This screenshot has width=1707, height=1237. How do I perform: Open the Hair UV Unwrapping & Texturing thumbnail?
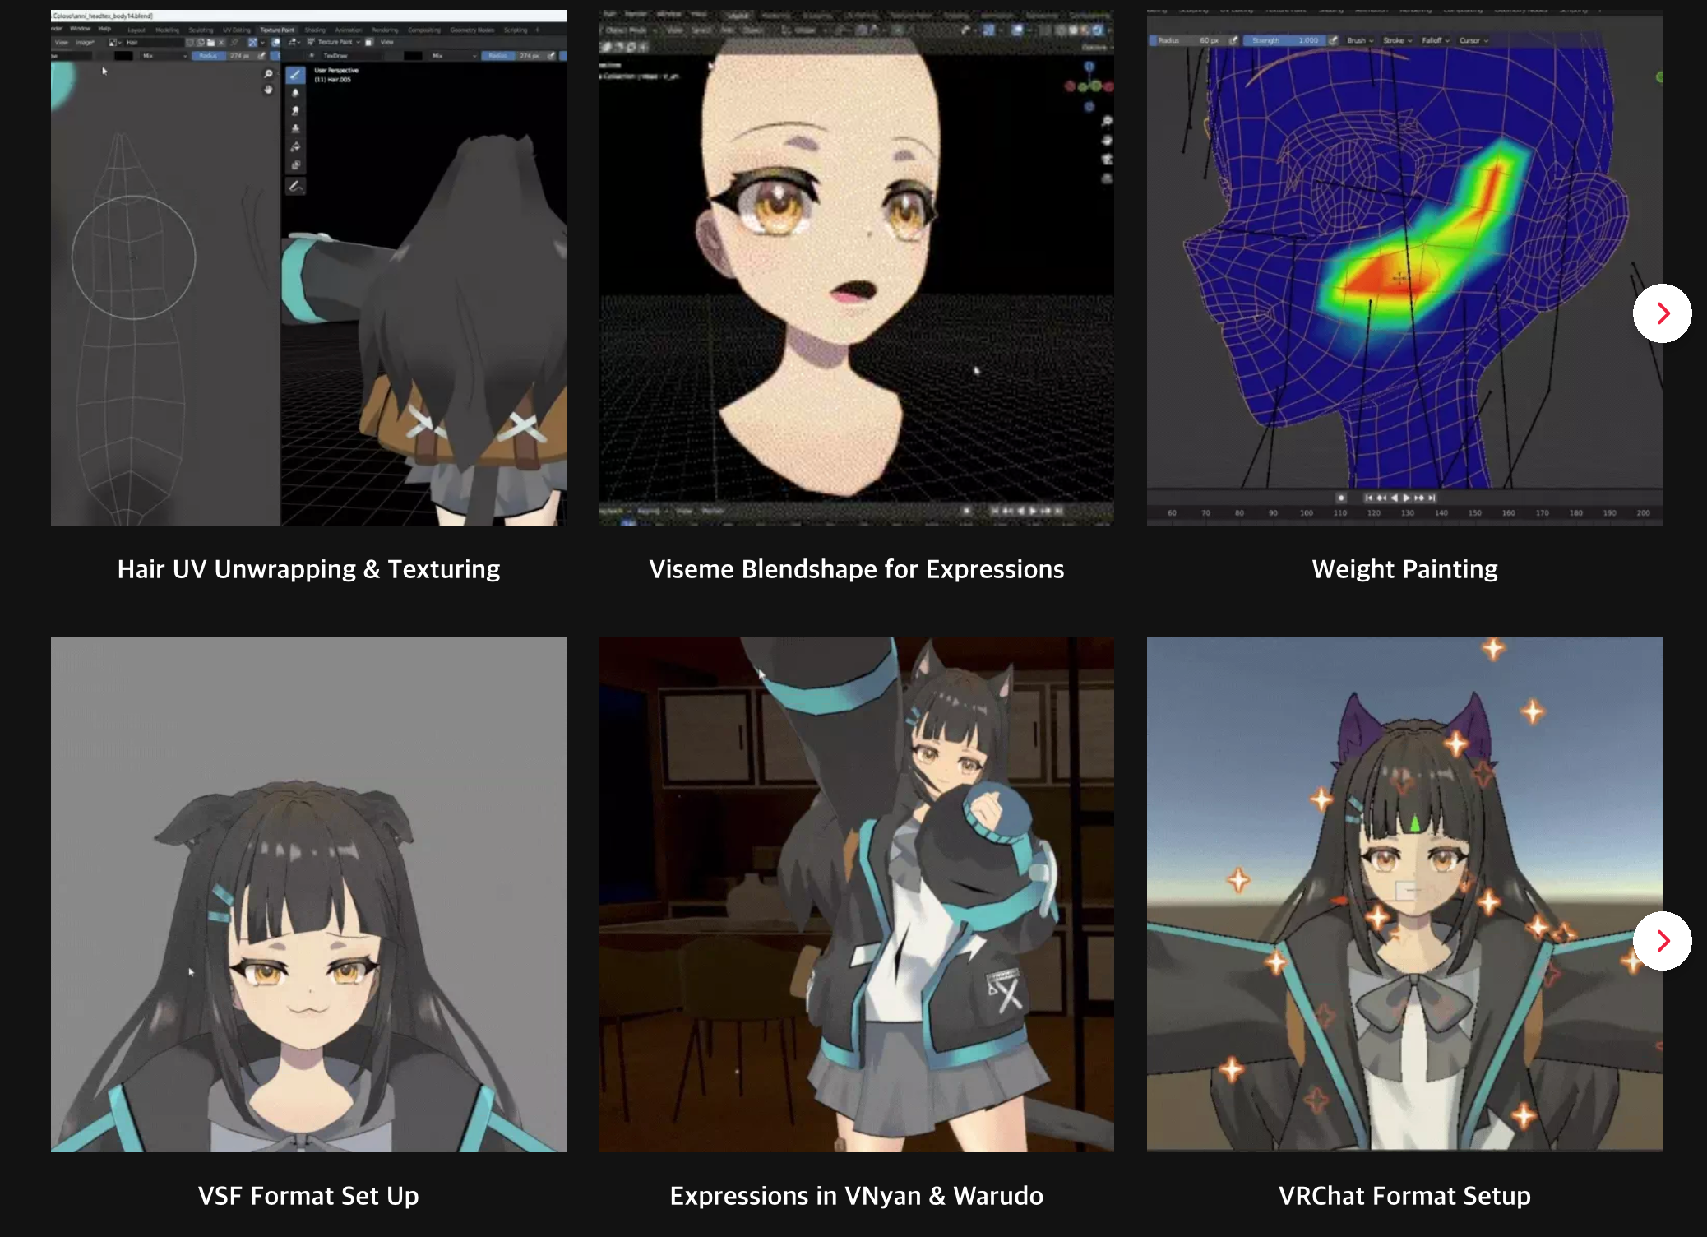(x=308, y=267)
